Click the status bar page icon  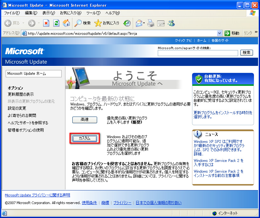tap(4, 213)
